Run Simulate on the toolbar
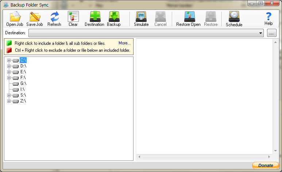Image resolution: width=282 pixels, height=172 pixels. click(x=141, y=19)
